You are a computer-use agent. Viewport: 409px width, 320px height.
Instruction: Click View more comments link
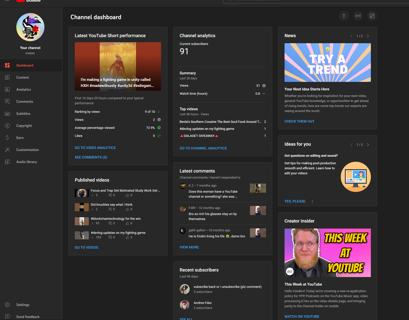click(x=189, y=247)
